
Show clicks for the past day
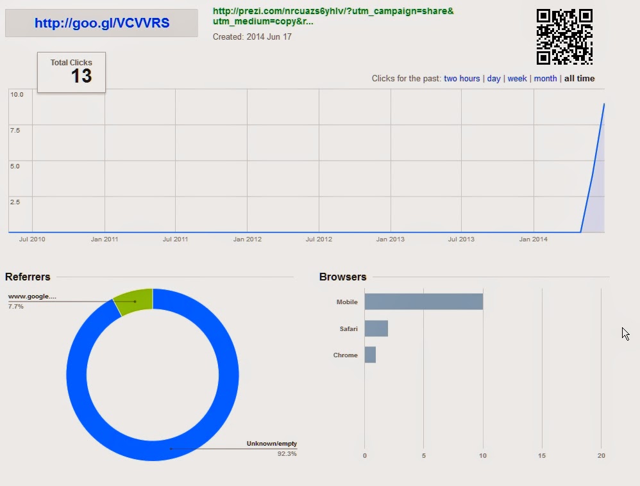click(x=494, y=78)
